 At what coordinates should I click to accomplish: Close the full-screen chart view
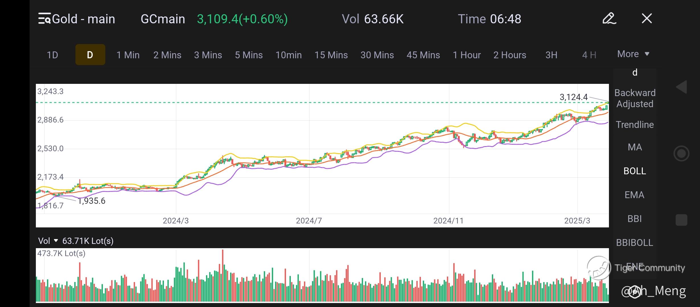click(647, 19)
